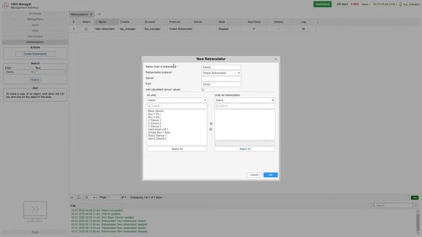Select C Device 3 in units list
The width and height of the screenshot is (422, 237).
[154, 126]
